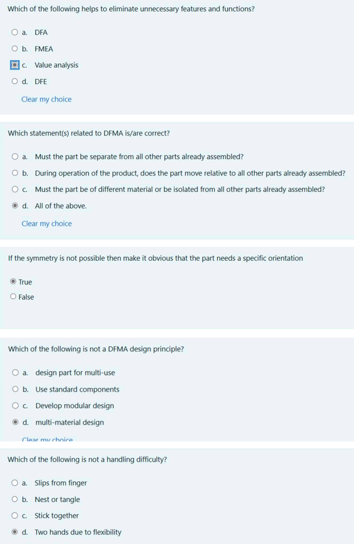The height and width of the screenshot is (544, 354).
Task: Clear choice for the DFMA statements question
Action: point(47,223)
